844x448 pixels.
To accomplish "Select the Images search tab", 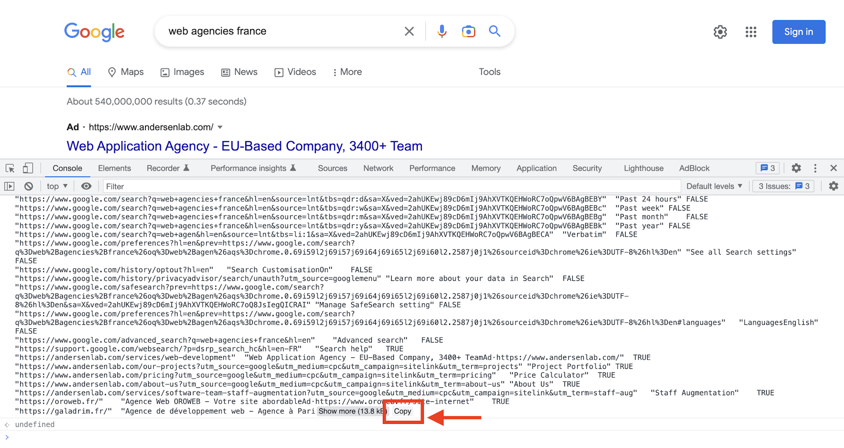I will click(x=182, y=72).
